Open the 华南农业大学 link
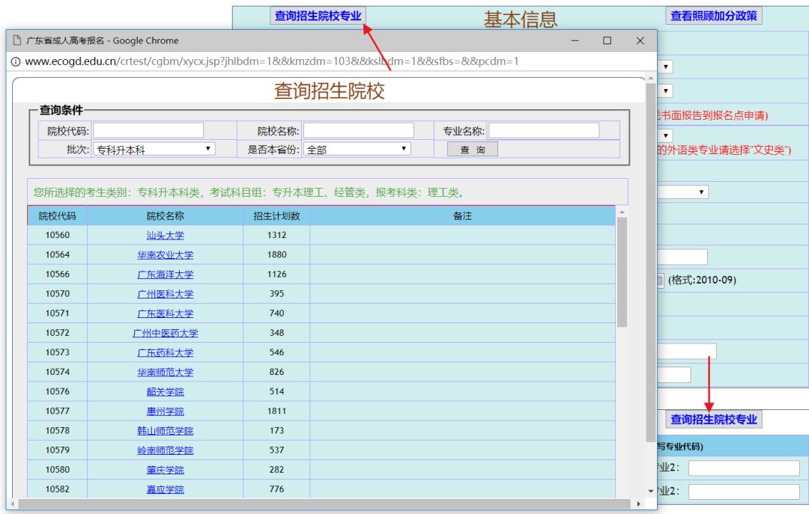The height and width of the screenshot is (514, 809). pos(165,255)
